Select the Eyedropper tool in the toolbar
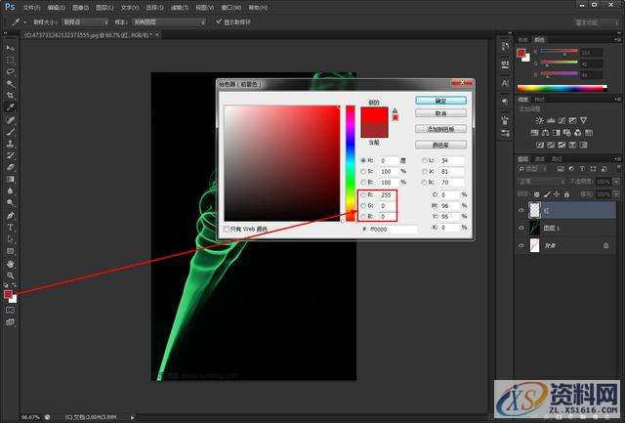This screenshot has width=625, height=423. point(10,106)
